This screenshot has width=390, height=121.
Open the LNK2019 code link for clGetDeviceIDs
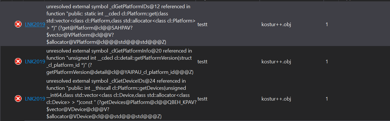tap(35, 99)
